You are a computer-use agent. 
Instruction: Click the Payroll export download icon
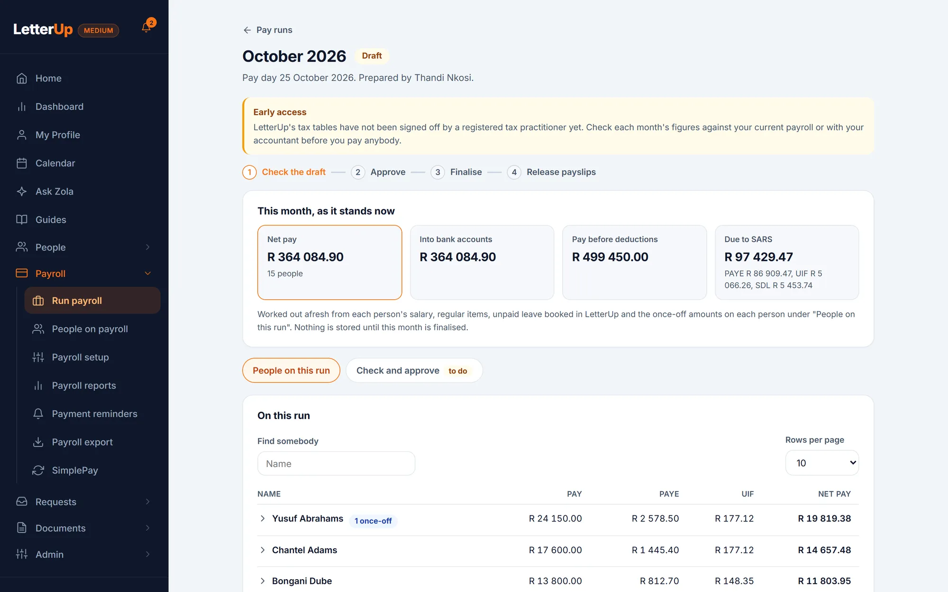pyautogui.click(x=38, y=442)
